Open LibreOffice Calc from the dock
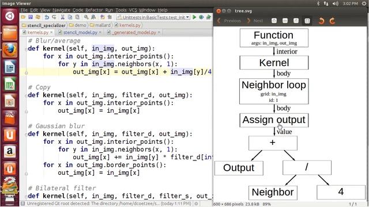 click(x=10, y=84)
